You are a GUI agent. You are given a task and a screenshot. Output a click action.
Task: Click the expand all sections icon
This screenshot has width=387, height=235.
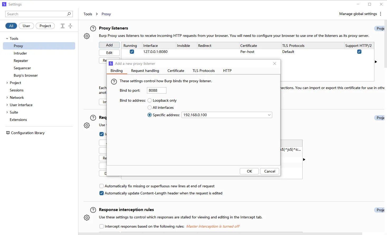[63, 26]
